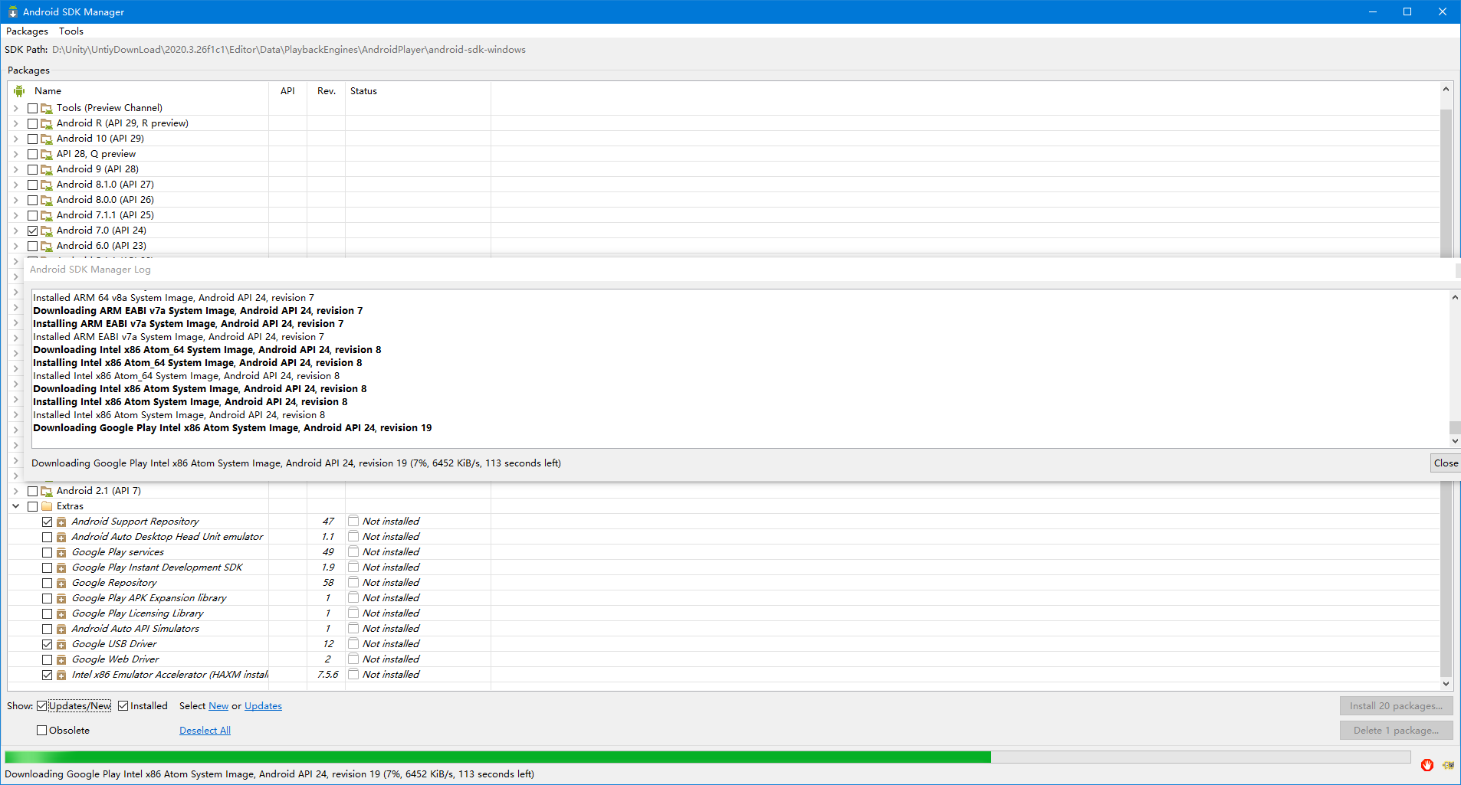Toggle the Updates/New show filter checkbox

click(x=41, y=706)
